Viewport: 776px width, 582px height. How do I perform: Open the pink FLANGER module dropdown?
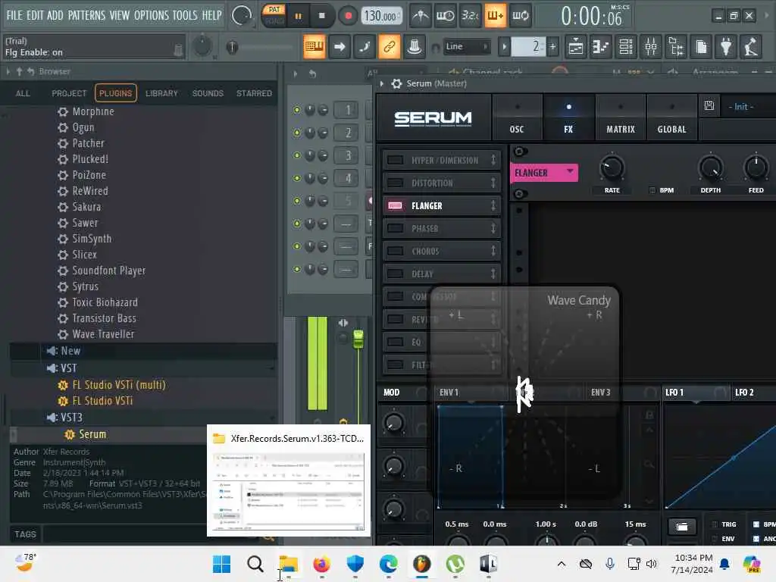pos(544,173)
